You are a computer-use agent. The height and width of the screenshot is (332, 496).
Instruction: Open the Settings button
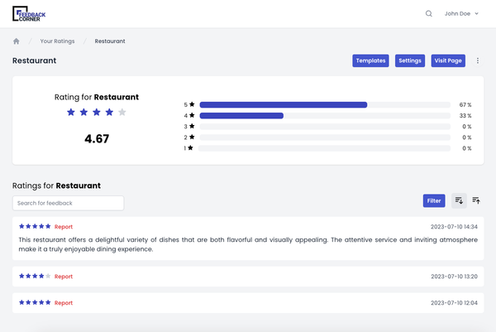409,60
